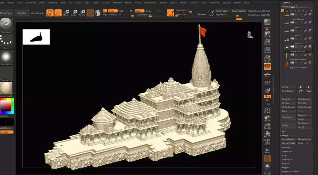Move subtool up with the up arrow
Viewport: 318px width, 175px height.
coord(301,87)
